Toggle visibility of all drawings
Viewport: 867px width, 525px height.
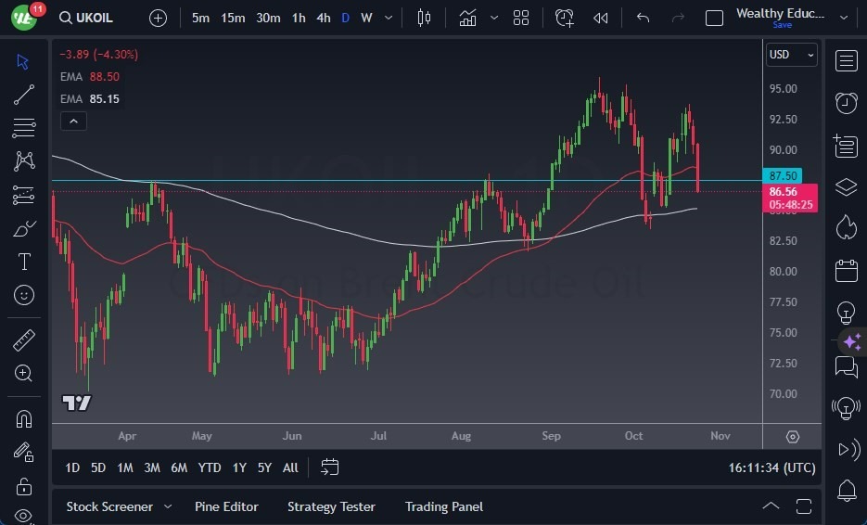coord(24,516)
